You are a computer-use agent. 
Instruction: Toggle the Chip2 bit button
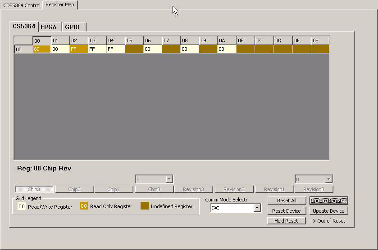[x=74, y=189]
